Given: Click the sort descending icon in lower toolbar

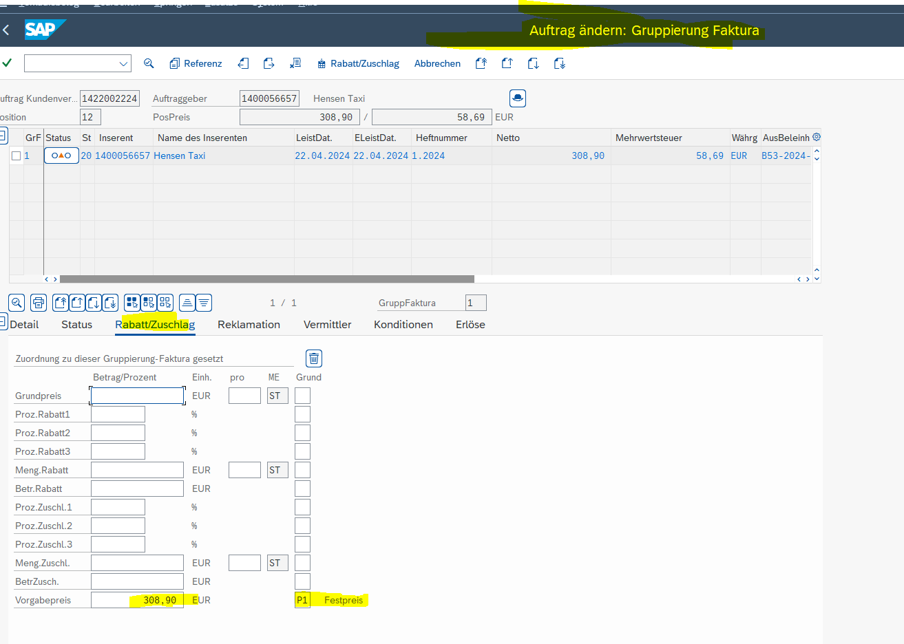Looking at the screenshot, I should (x=204, y=303).
